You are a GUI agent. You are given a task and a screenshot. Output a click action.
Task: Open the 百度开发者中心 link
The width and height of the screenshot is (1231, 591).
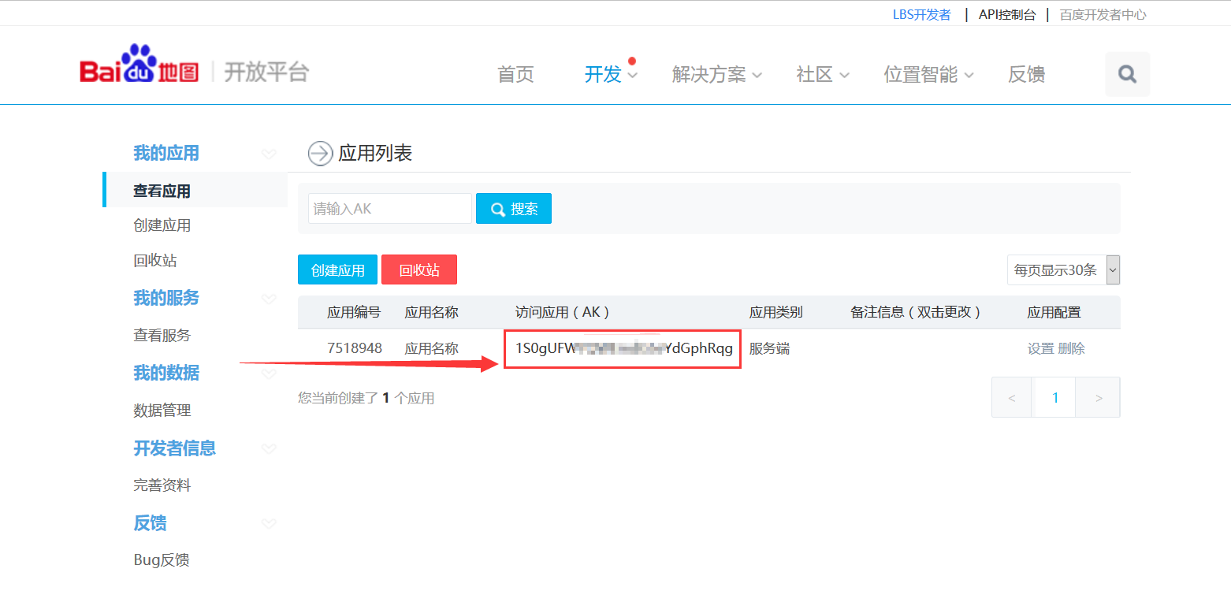coord(1103,14)
